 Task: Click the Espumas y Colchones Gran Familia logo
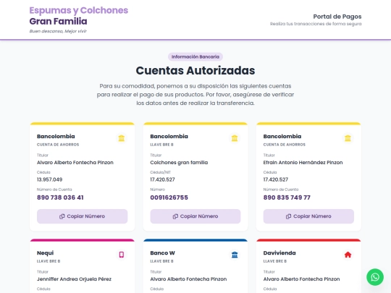78,16
